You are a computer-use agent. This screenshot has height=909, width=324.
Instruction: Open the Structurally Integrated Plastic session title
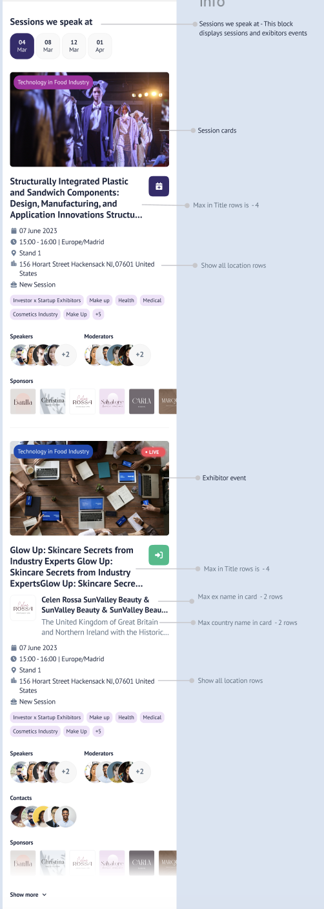click(76, 198)
